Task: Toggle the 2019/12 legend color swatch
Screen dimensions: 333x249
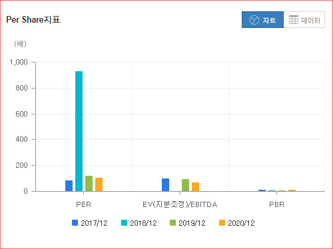Action: point(172,223)
